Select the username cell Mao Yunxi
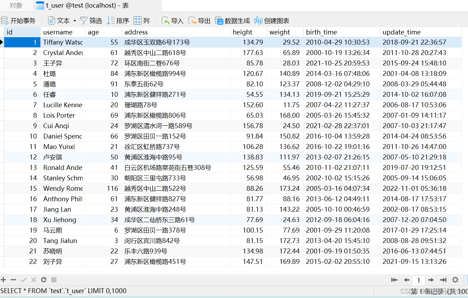The width and height of the screenshot is (468, 298). pyautogui.click(x=63, y=147)
